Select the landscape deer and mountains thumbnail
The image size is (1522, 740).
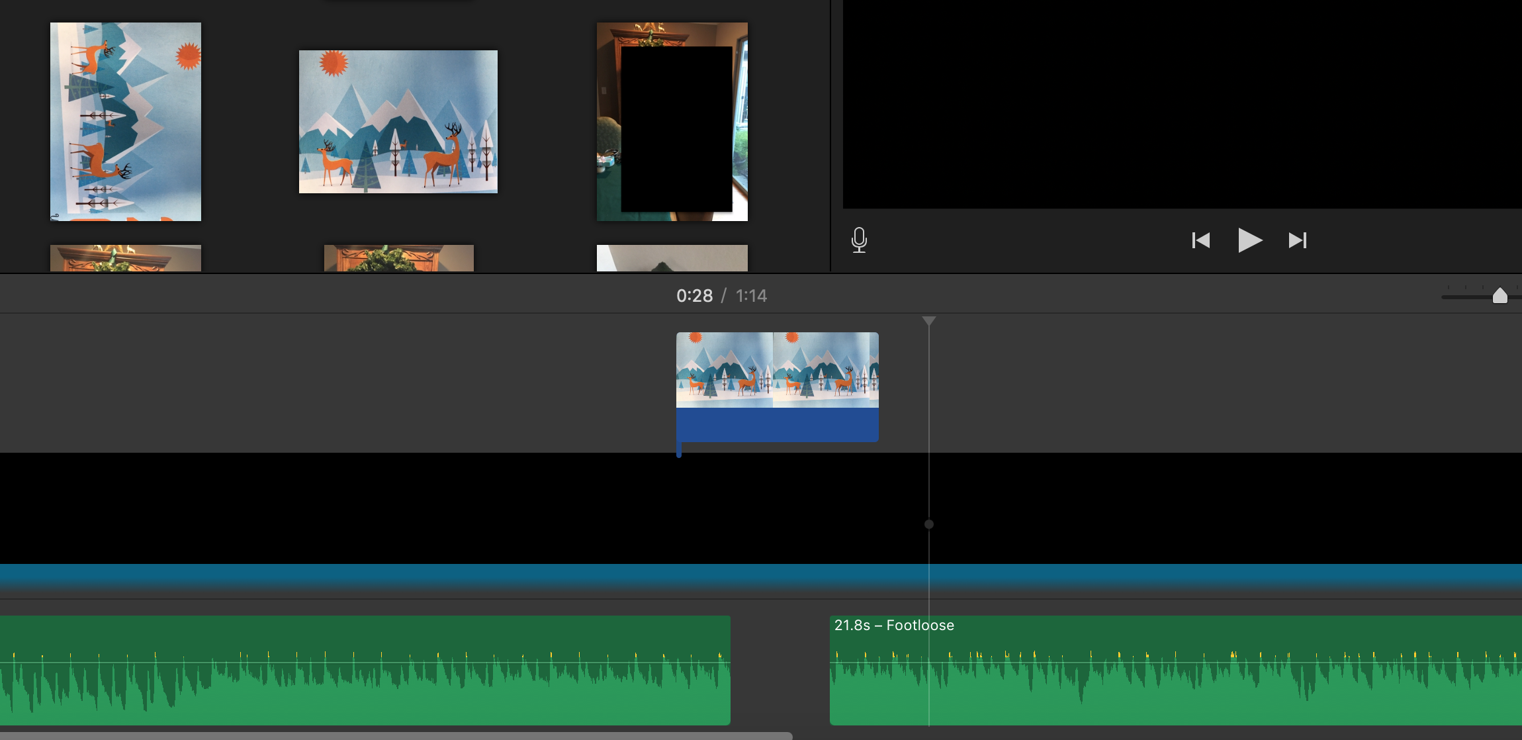click(398, 122)
